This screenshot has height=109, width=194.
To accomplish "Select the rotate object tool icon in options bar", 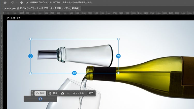I will click(13, 3).
